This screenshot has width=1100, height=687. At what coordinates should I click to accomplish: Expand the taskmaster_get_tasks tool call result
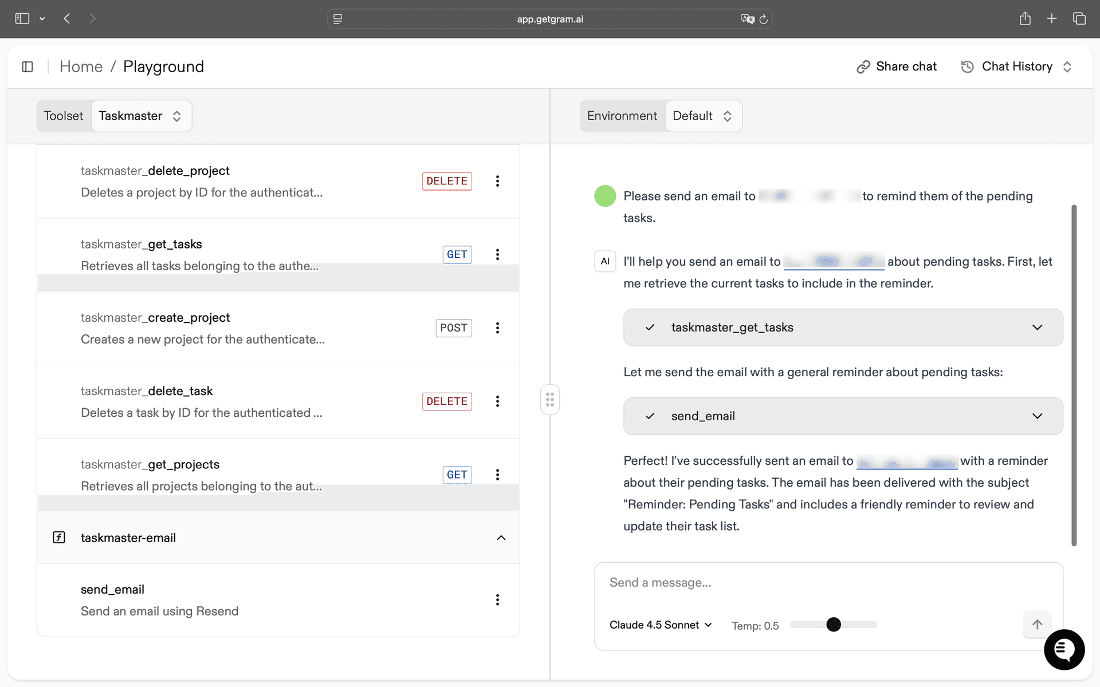1037,327
